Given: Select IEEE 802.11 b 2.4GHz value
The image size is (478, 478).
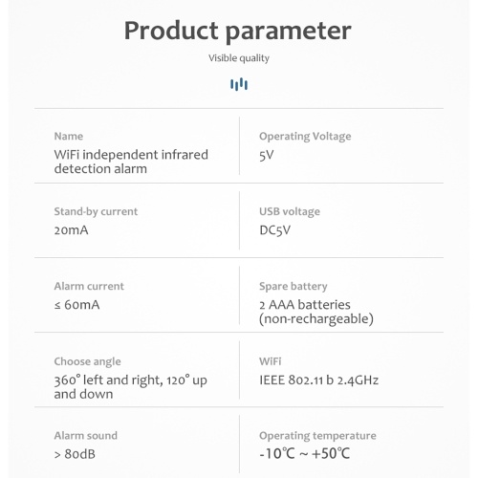Looking at the screenshot, I should point(319,380).
